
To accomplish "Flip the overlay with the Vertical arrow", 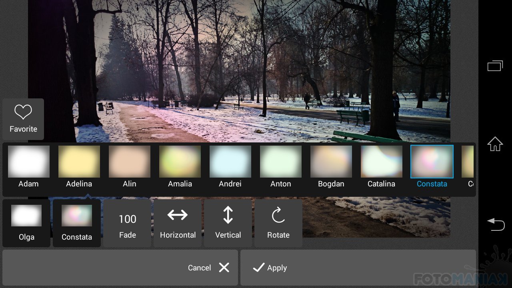I will (x=228, y=215).
